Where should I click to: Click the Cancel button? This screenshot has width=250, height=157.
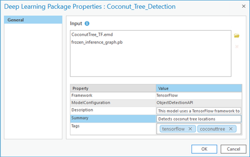point(233,149)
